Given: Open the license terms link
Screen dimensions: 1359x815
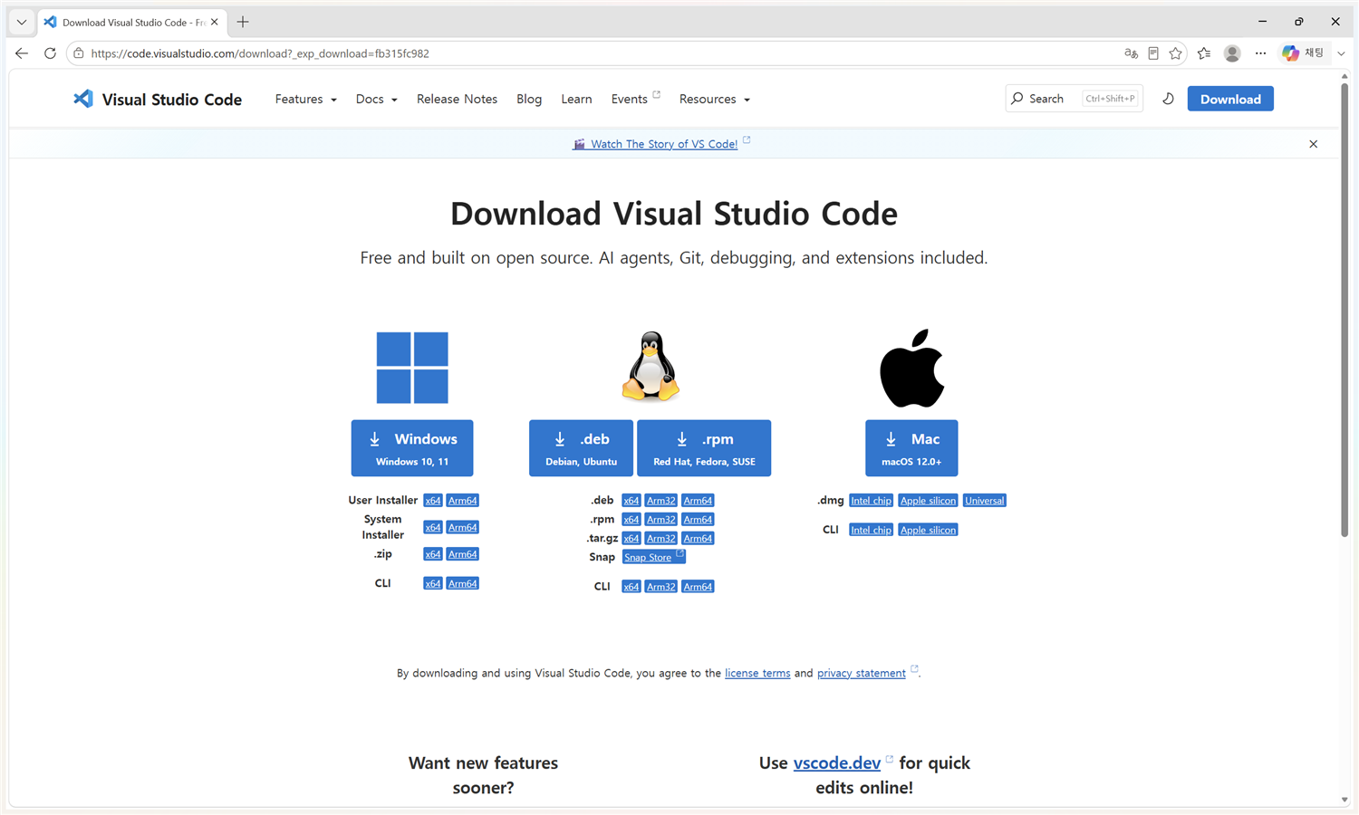Looking at the screenshot, I should click(757, 673).
